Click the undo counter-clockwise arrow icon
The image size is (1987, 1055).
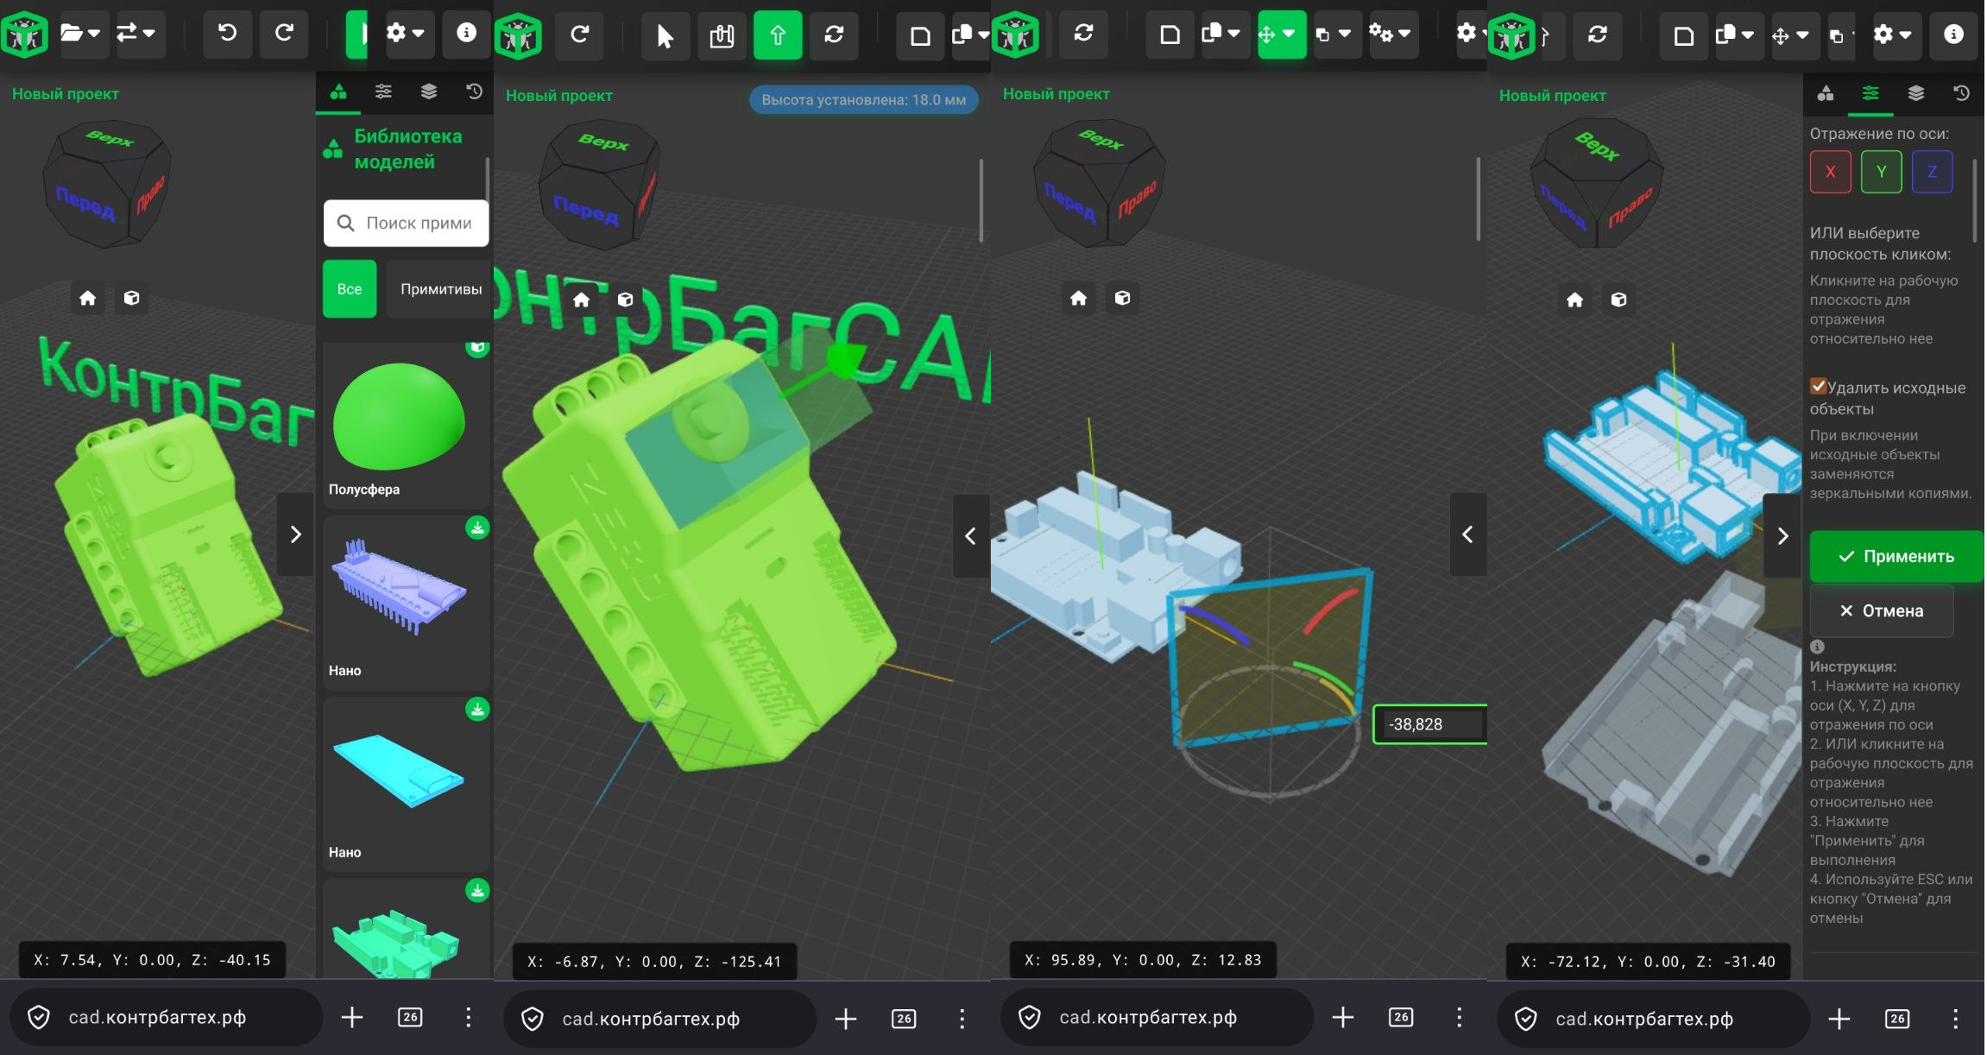[227, 34]
